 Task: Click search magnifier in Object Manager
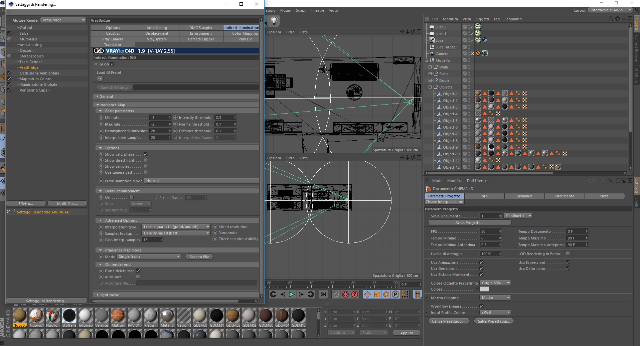point(611,19)
